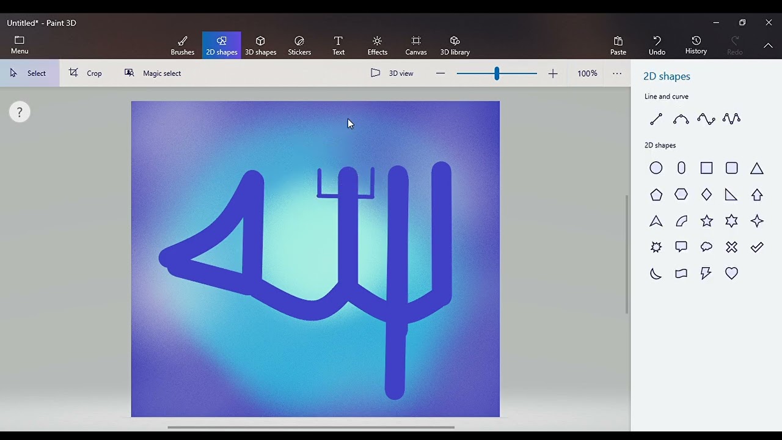Toggle 3D view mode
Screen dimensions: 782x440
coord(392,73)
